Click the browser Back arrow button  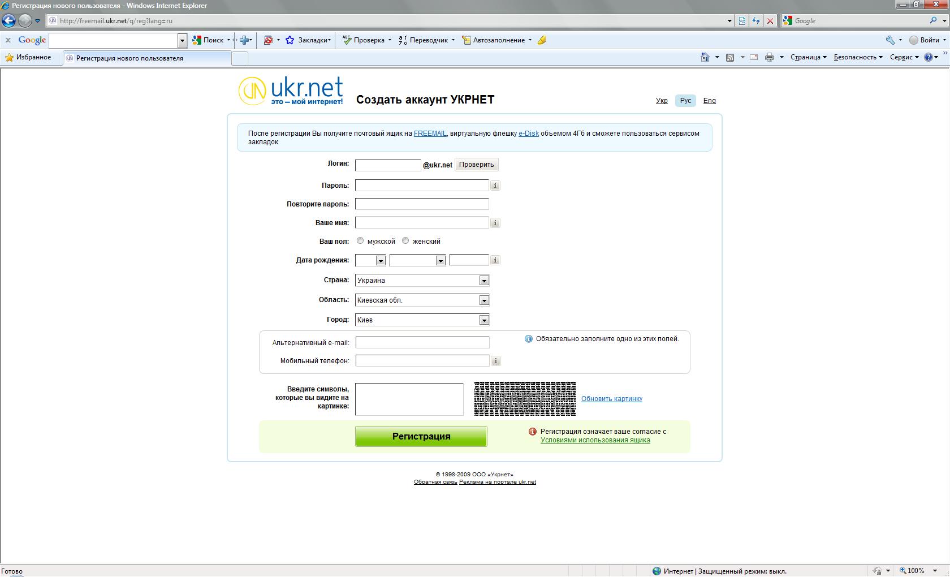pos(8,21)
